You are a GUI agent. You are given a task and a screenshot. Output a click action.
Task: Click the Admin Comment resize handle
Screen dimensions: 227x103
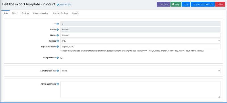point(219,97)
